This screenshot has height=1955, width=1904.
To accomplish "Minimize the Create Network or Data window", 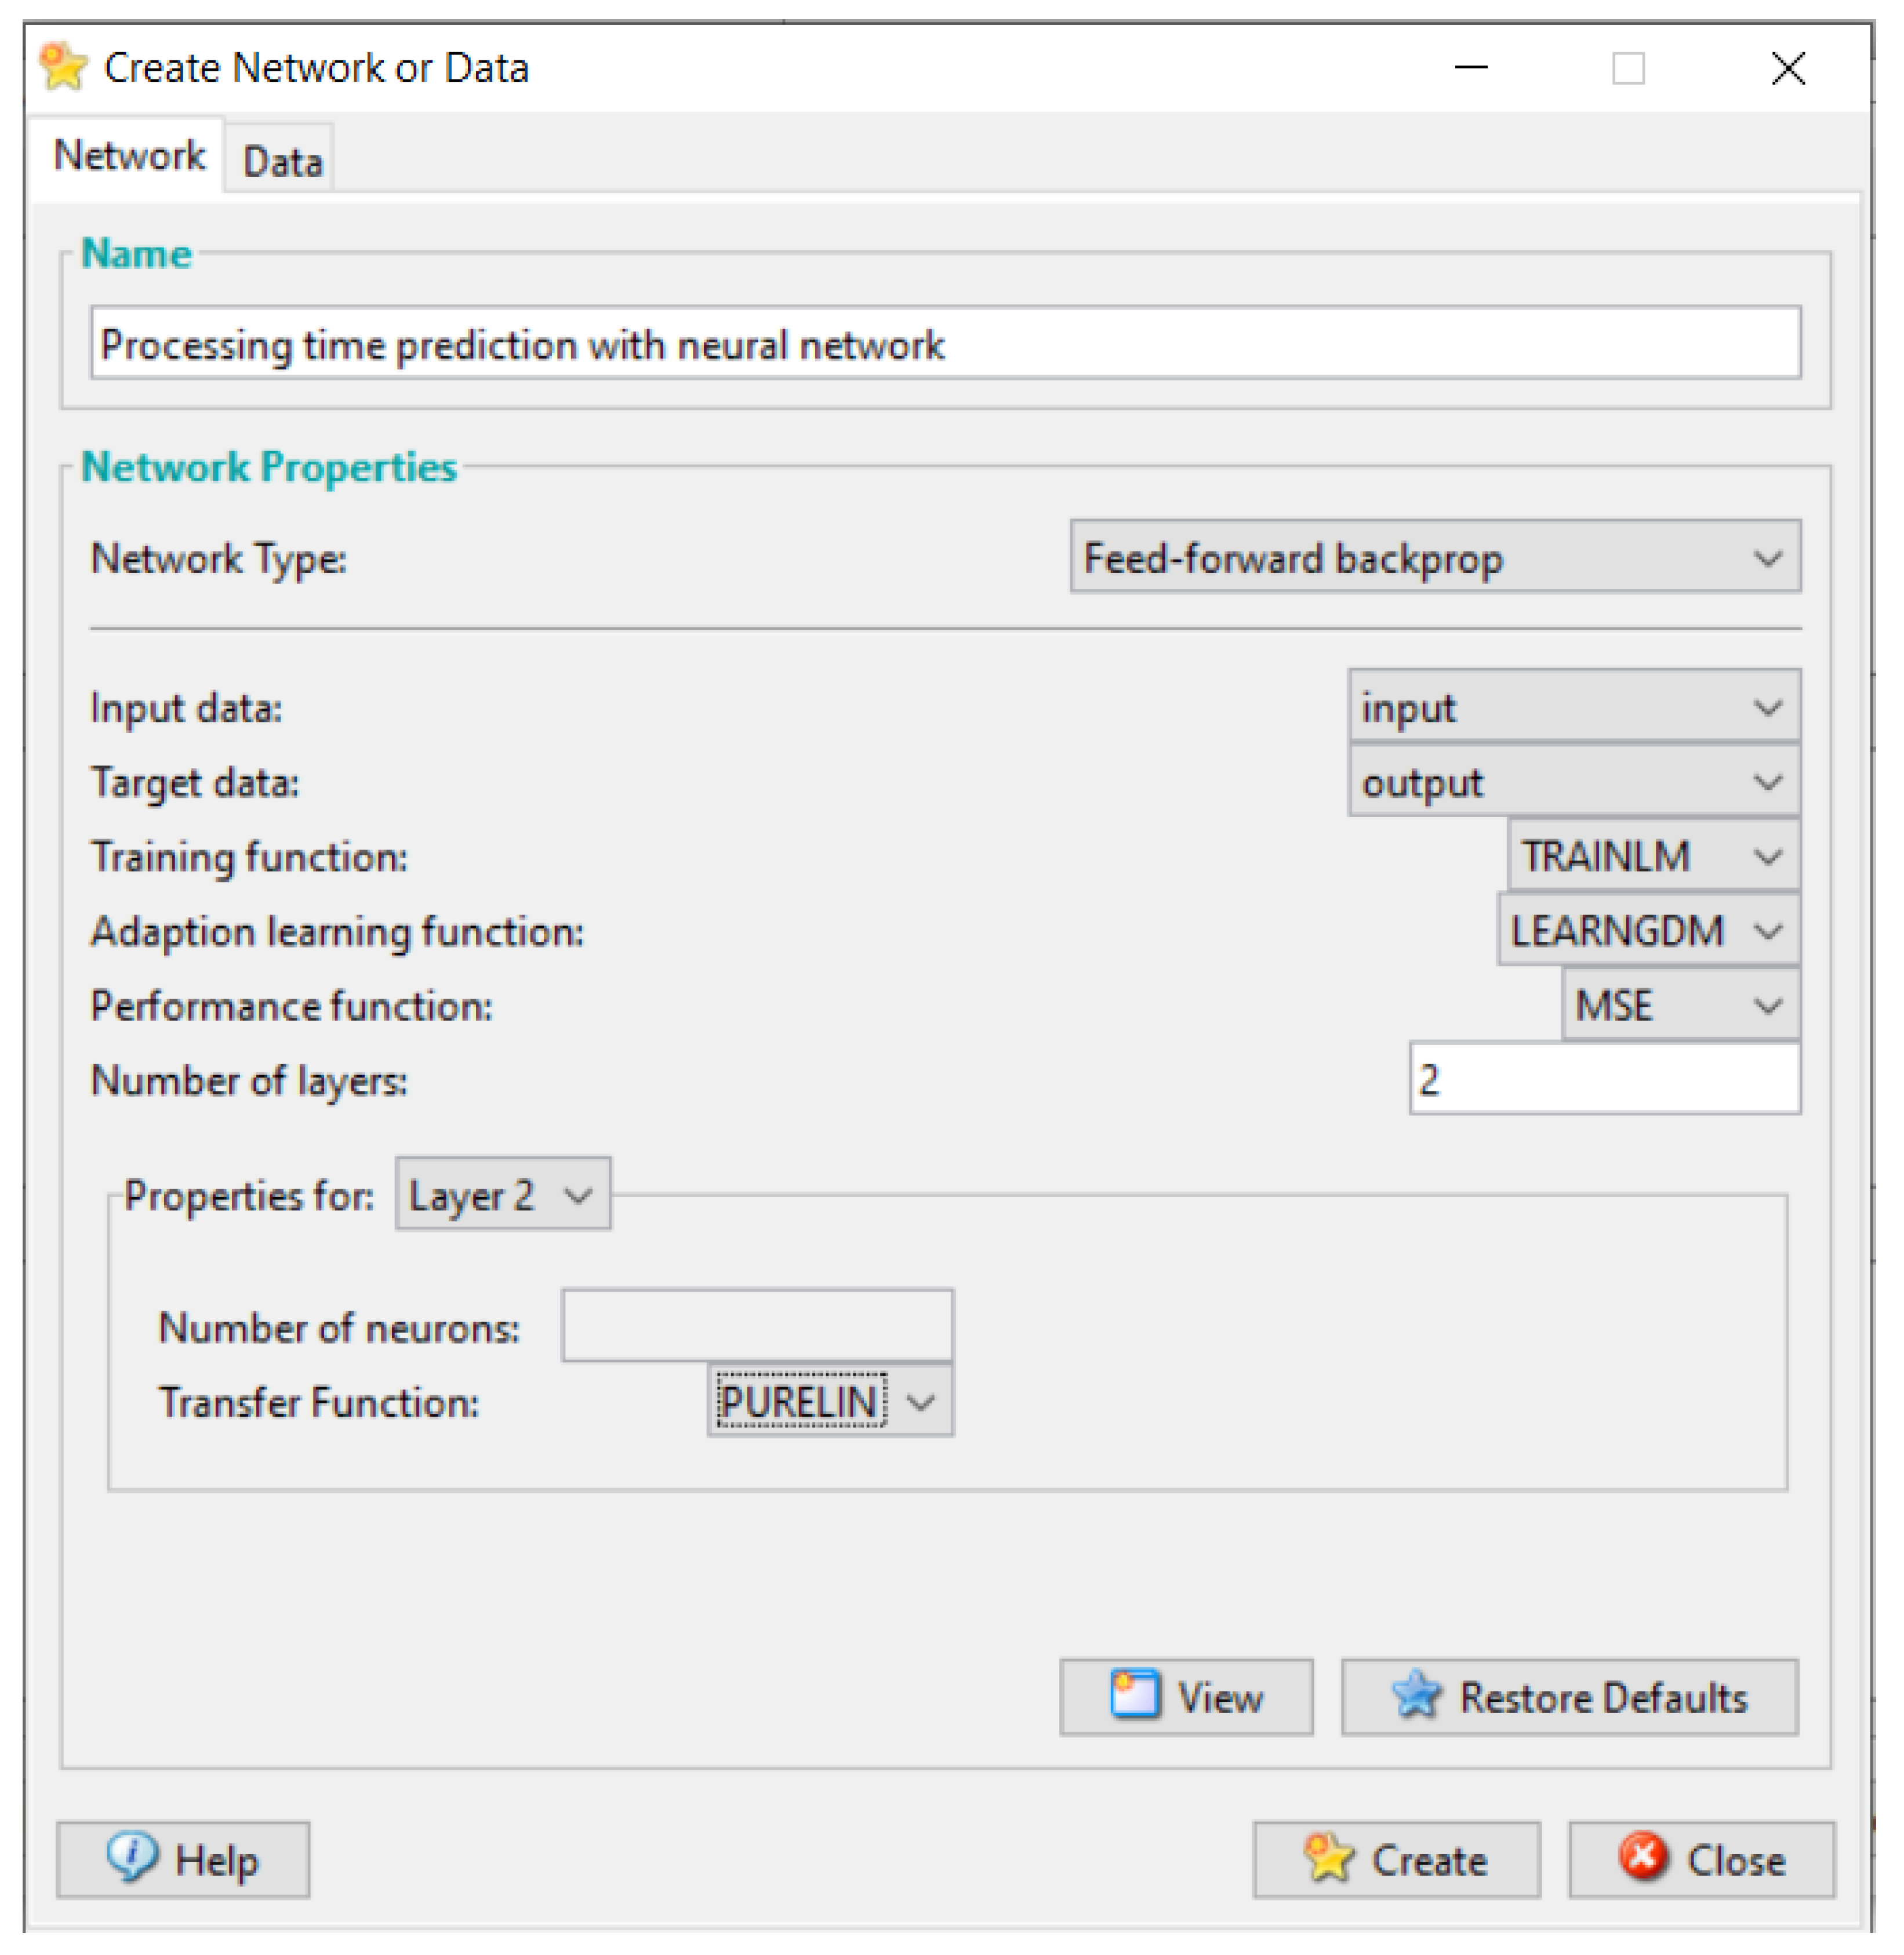I will point(1470,68).
